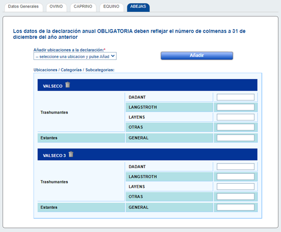The height and width of the screenshot is (232, 281).
Task: Open the ubicación selection dropdown
Action: pos(75,56)
